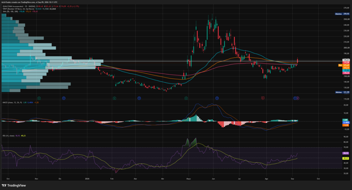Screen dimensions: 352x190
Task: Select the SMA (50, 100, 200) legend
Action: 10,11
